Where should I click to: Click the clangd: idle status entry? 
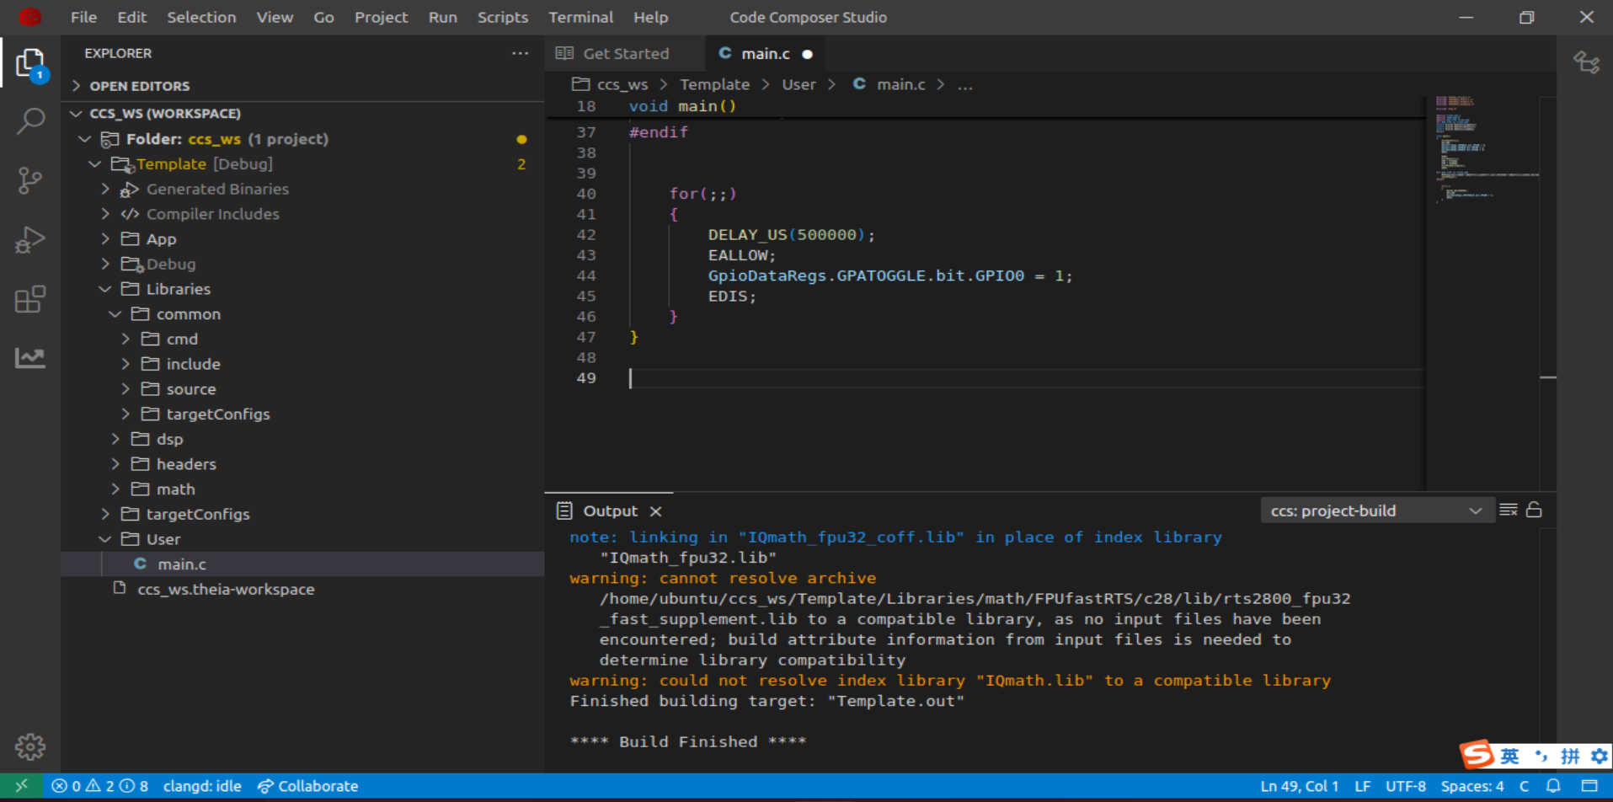coord(202,786)
